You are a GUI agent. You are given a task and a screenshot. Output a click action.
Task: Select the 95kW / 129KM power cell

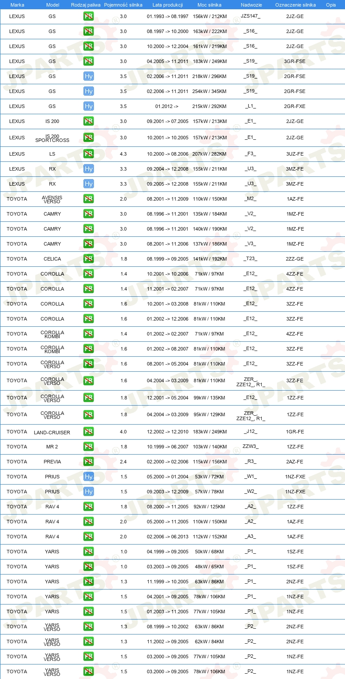[x=210, y=414]
